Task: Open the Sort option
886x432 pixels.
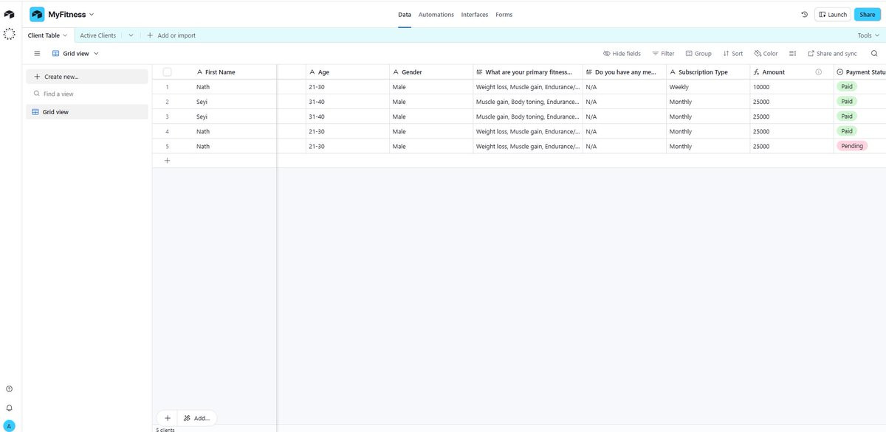Action: [x=733, y=54]
